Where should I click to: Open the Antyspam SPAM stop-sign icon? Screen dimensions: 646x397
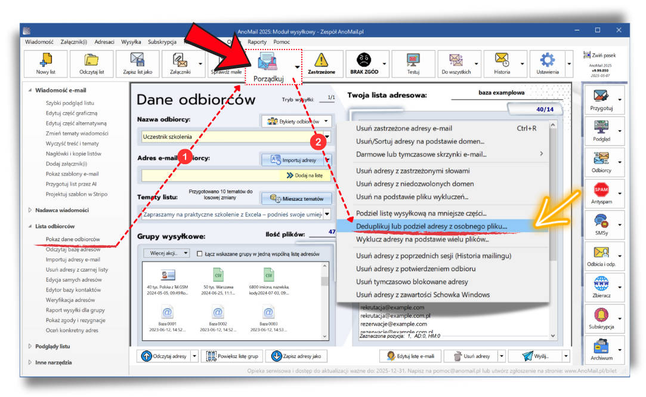601,190
